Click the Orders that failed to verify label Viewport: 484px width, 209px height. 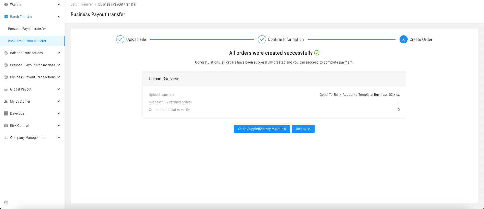(169, 110)
